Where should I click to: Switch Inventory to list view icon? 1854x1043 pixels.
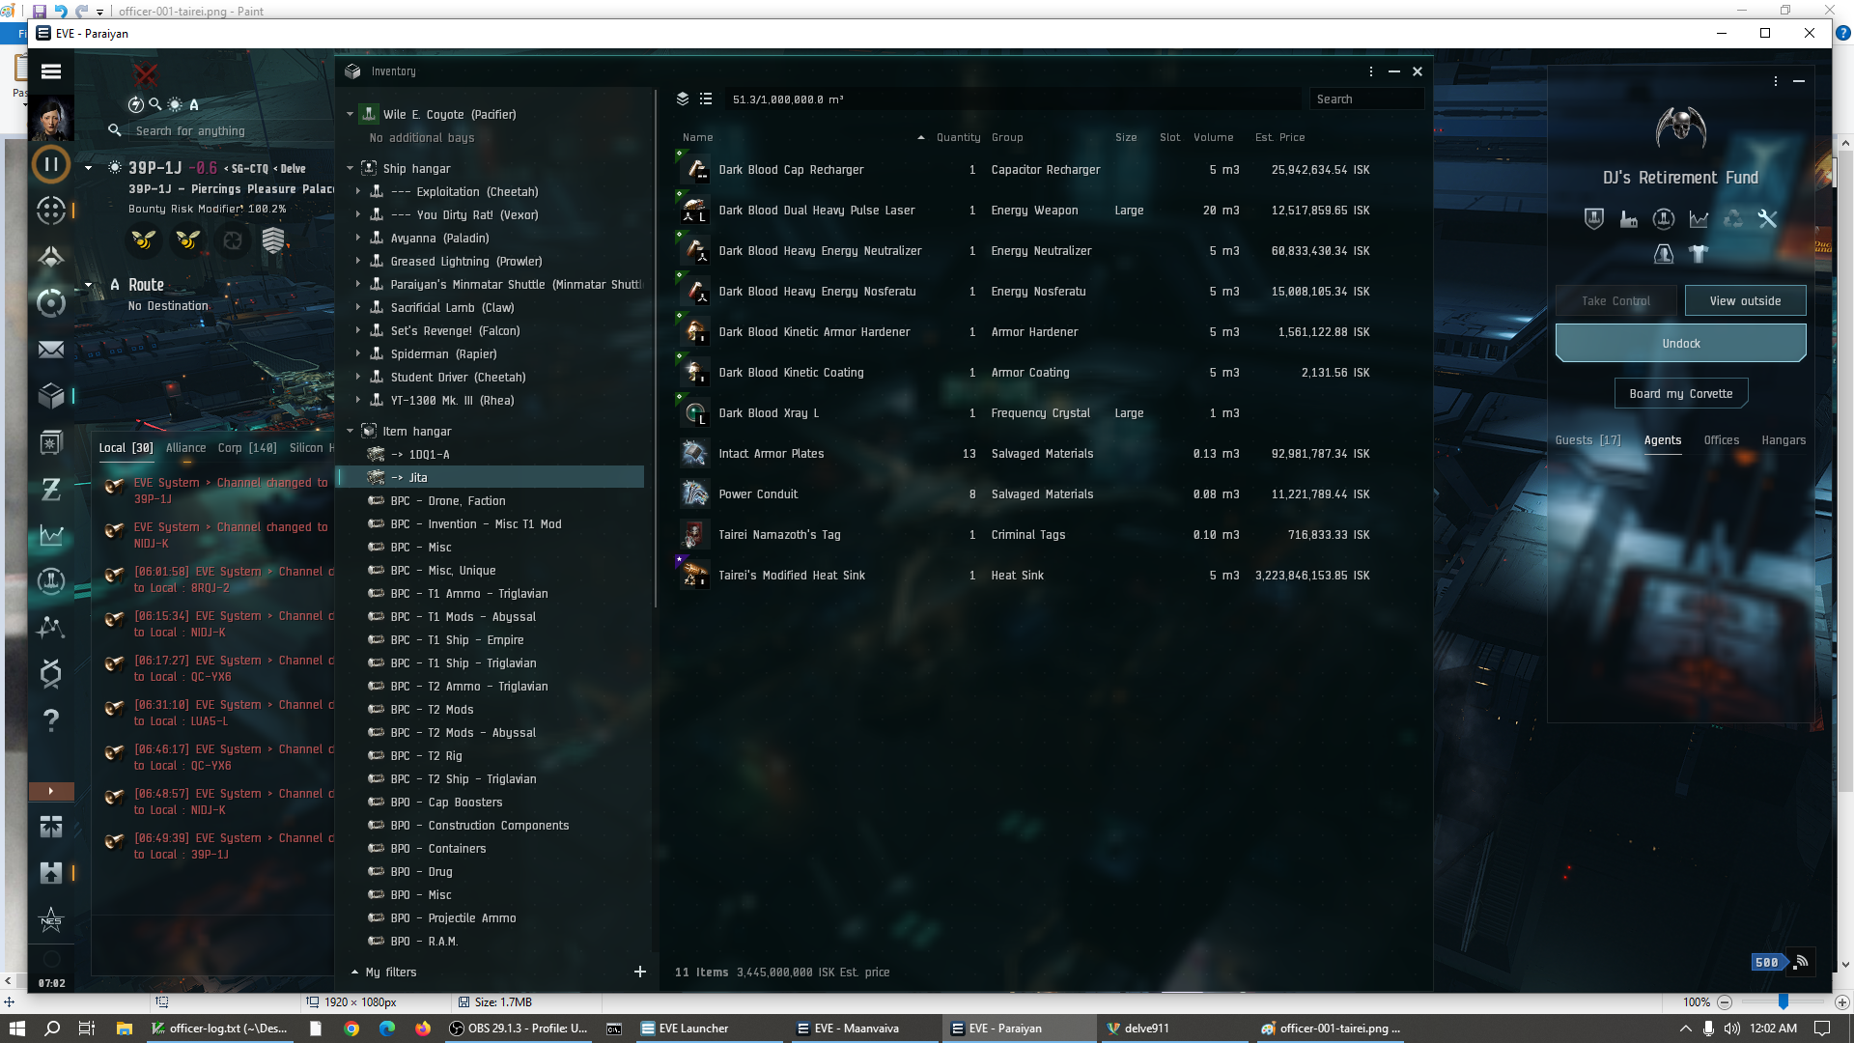tap(706, 99)
